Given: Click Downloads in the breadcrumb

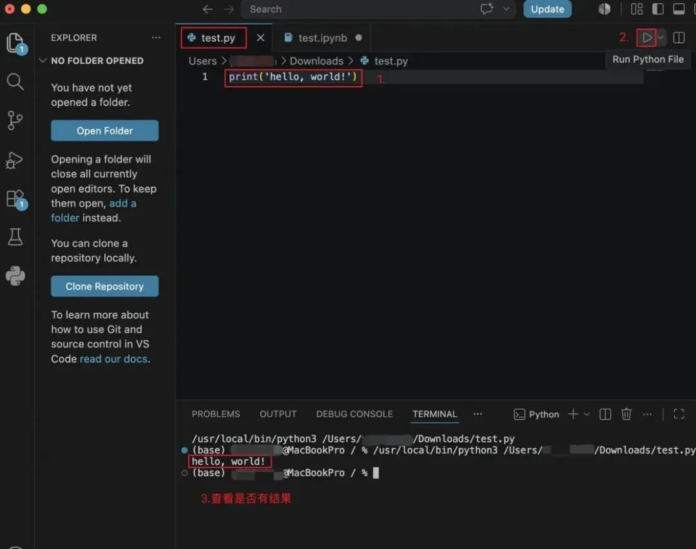Looking at the screenshot, I should pyautogui.click(x=316, y=61).
